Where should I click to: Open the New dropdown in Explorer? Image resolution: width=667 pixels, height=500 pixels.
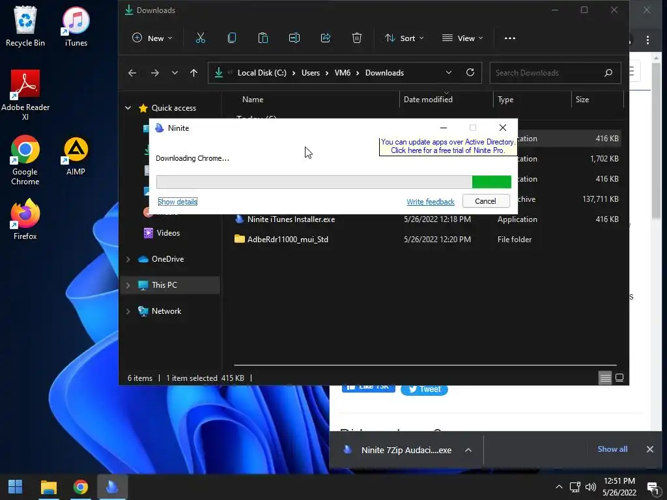point(152,38)
